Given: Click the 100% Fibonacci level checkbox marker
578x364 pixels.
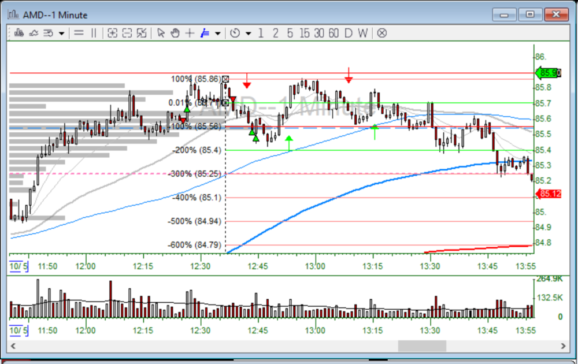Looking at the screenshot, I should point(226,79).
